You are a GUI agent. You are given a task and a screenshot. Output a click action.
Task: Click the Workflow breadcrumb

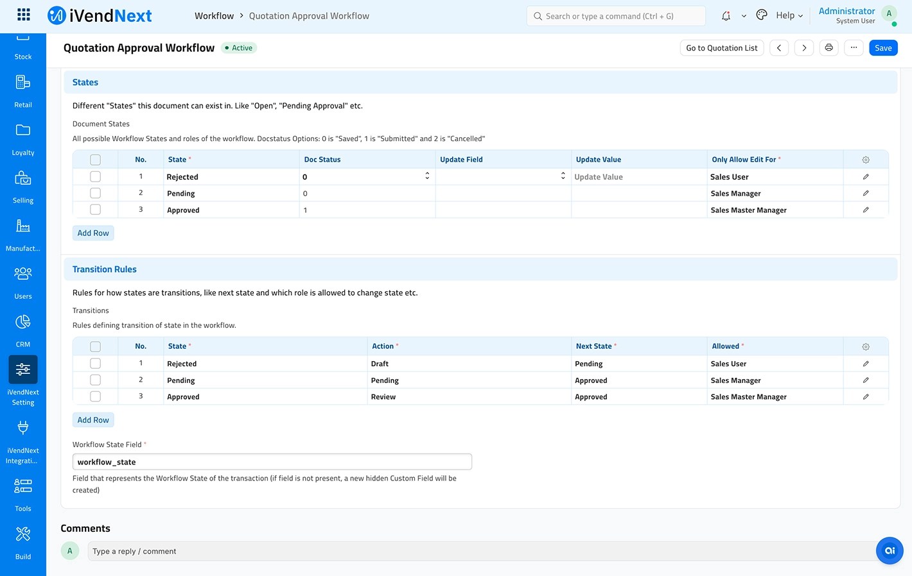214,16
